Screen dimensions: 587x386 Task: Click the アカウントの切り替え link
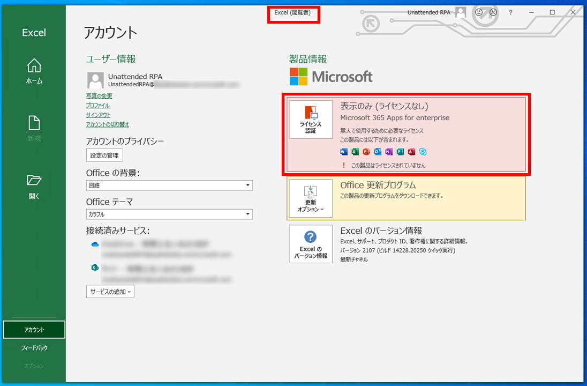(x=108, y=124)
